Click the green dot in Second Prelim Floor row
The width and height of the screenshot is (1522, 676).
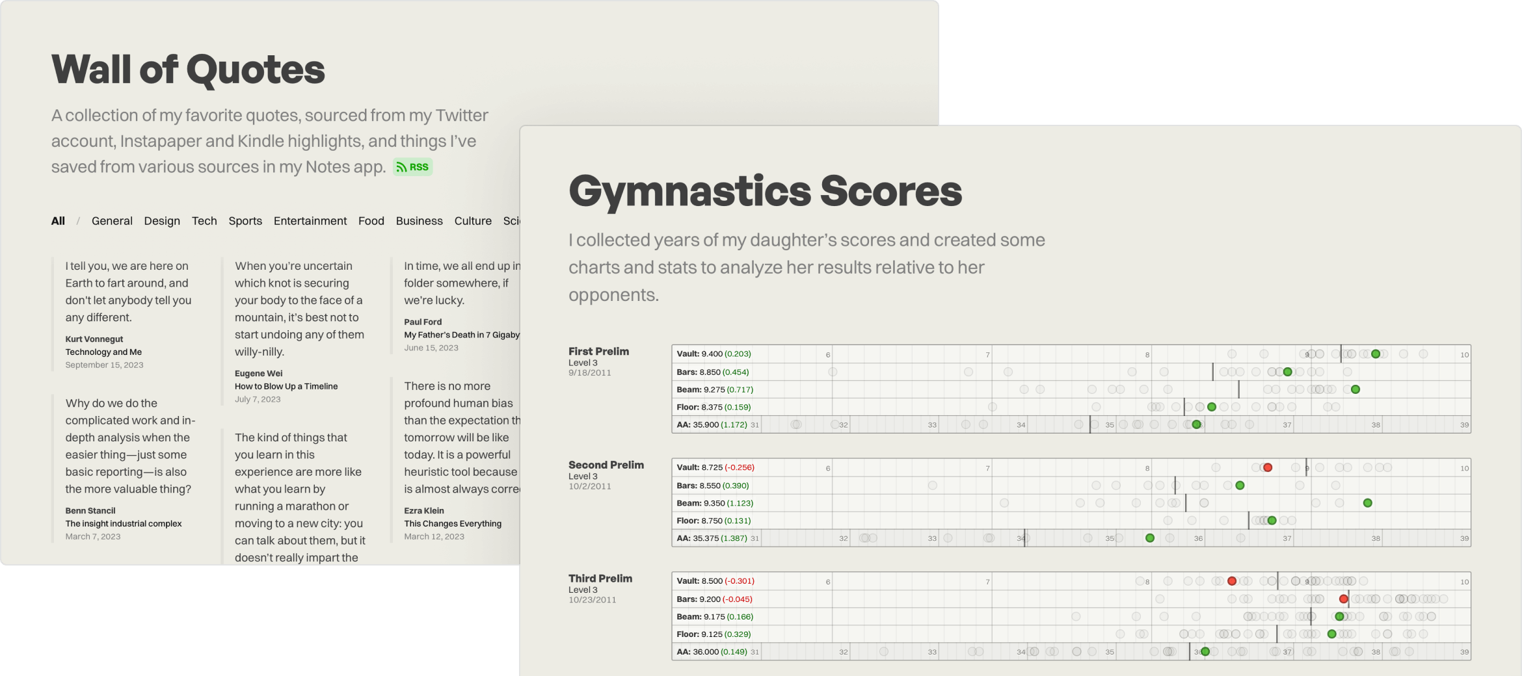(x=1272, y=521)
